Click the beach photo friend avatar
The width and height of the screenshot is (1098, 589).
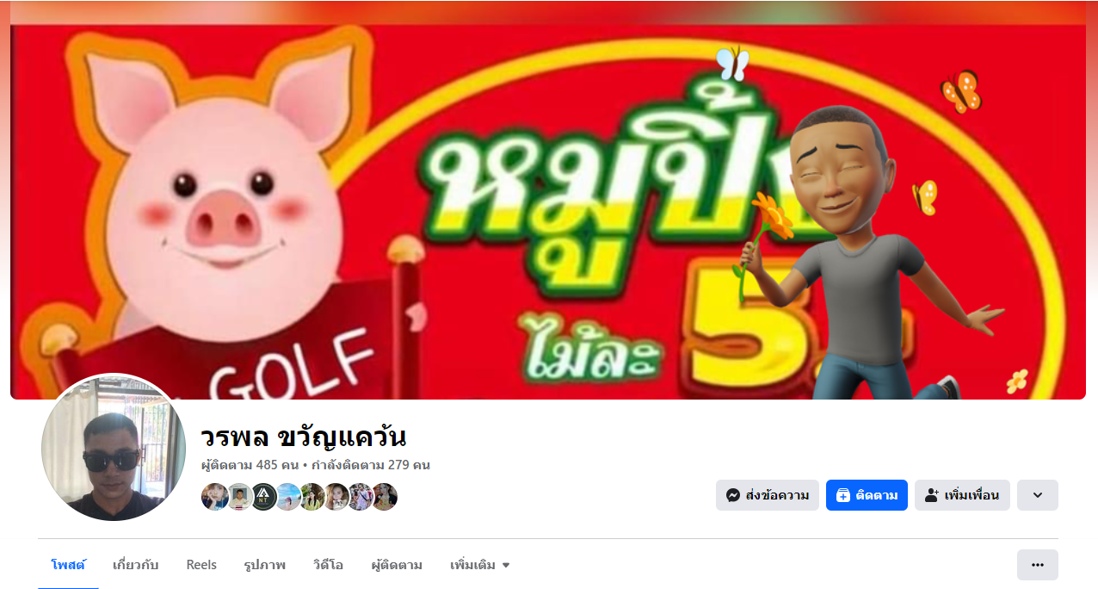pyautogui.click(x=287, y=497)
